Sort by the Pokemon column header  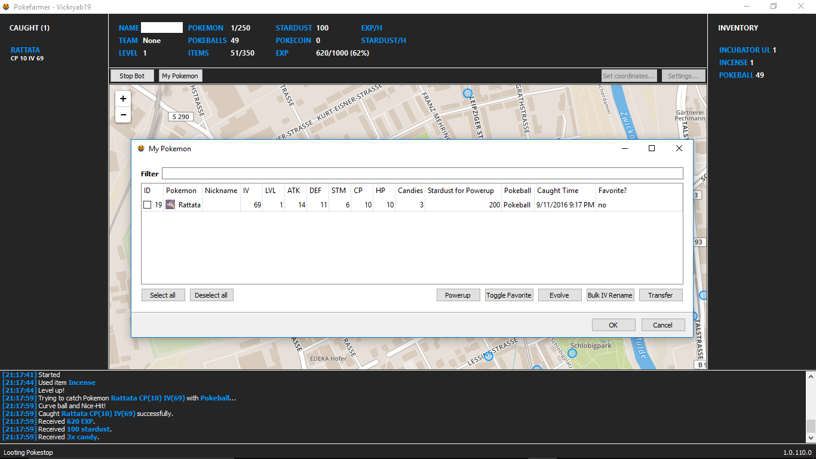tap(183, 191)
